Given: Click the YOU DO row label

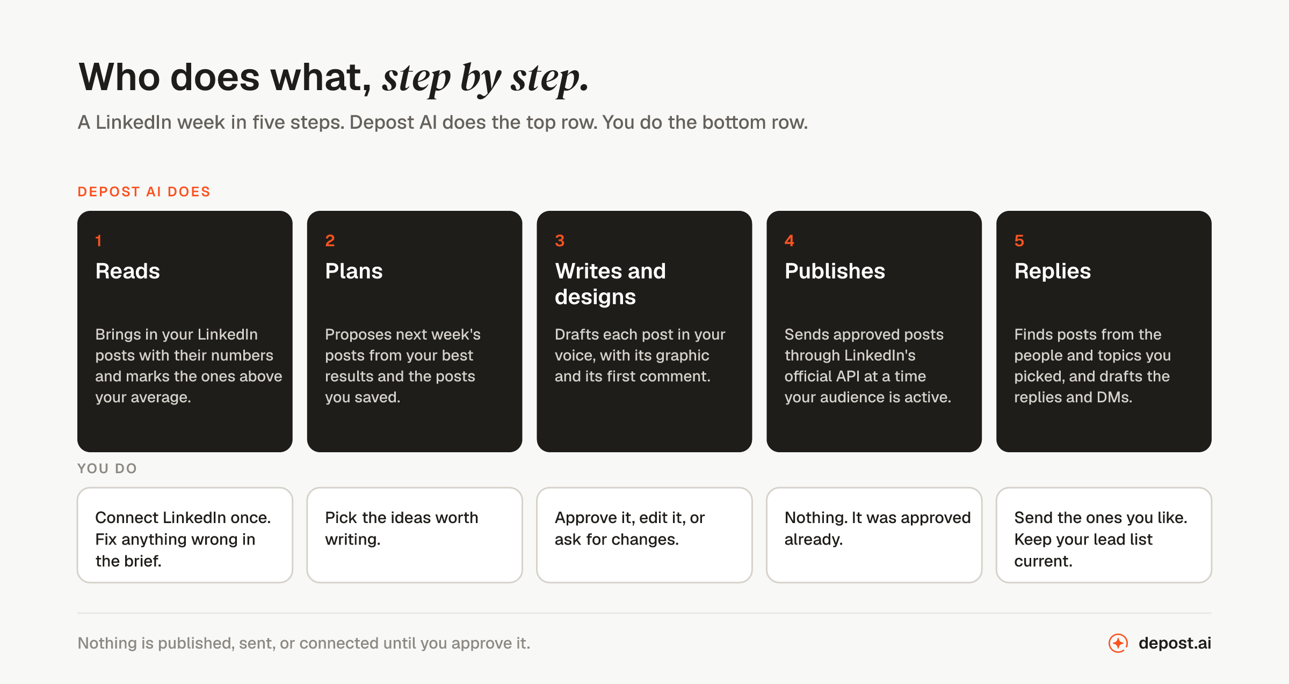Looking at the screenshot, I should coord(107,468).
